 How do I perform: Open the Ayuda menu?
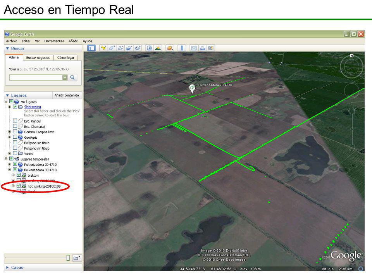(x=87, y=41)
